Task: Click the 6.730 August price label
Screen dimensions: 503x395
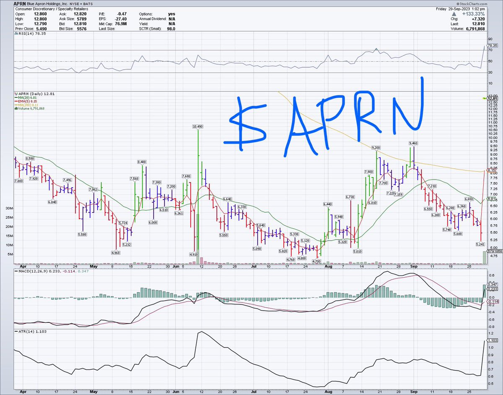Action: pyautogui.click(x=350, y=197)
